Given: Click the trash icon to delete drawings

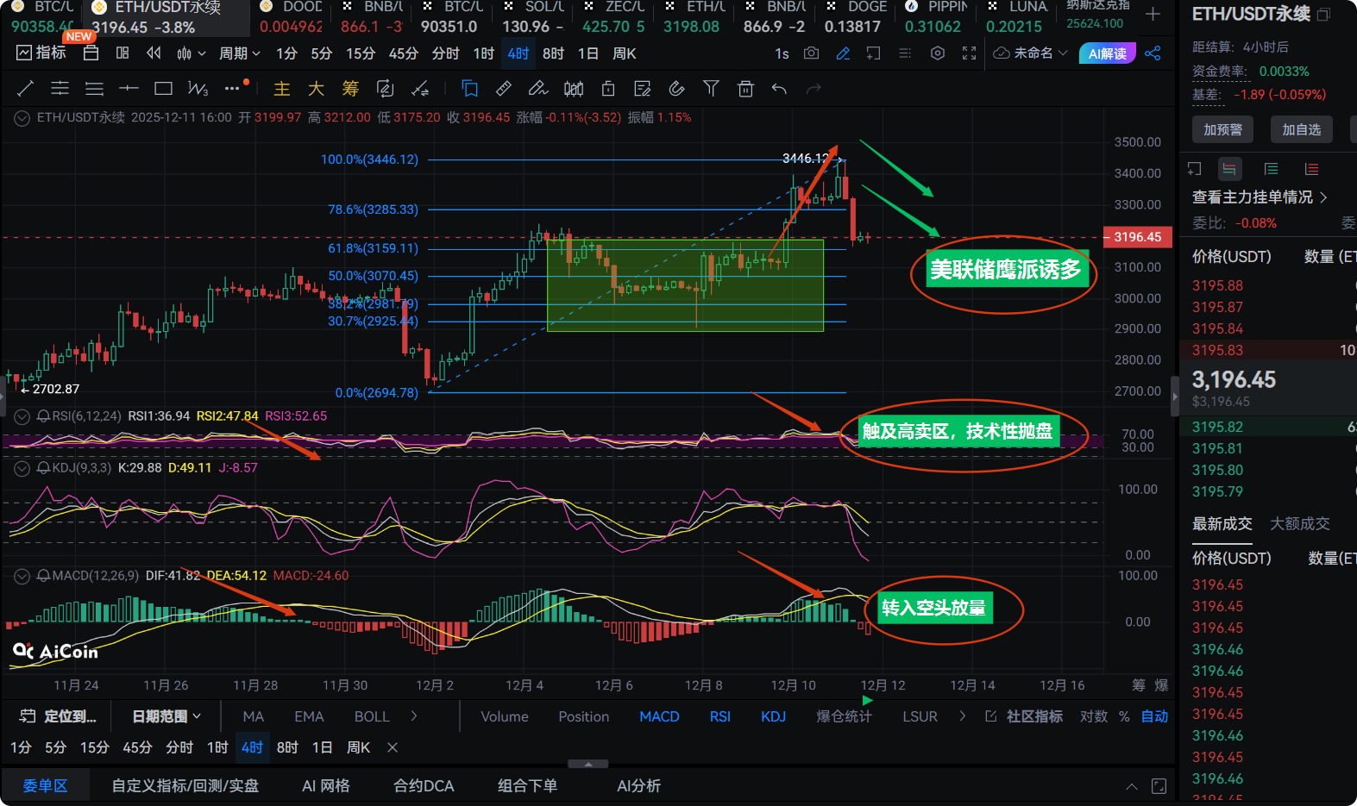Looking at the screenshot, I should click(745, 88).
